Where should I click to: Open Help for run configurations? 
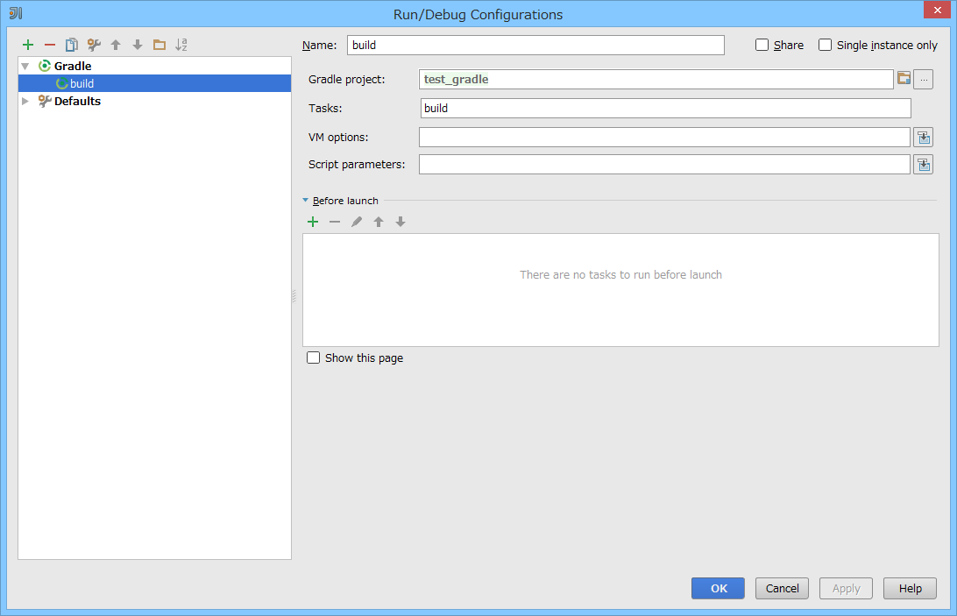(910, 588)
